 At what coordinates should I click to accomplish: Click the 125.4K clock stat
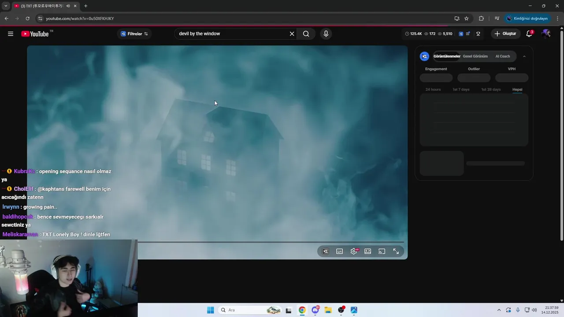pyautogui.click(x=413, y=34)
